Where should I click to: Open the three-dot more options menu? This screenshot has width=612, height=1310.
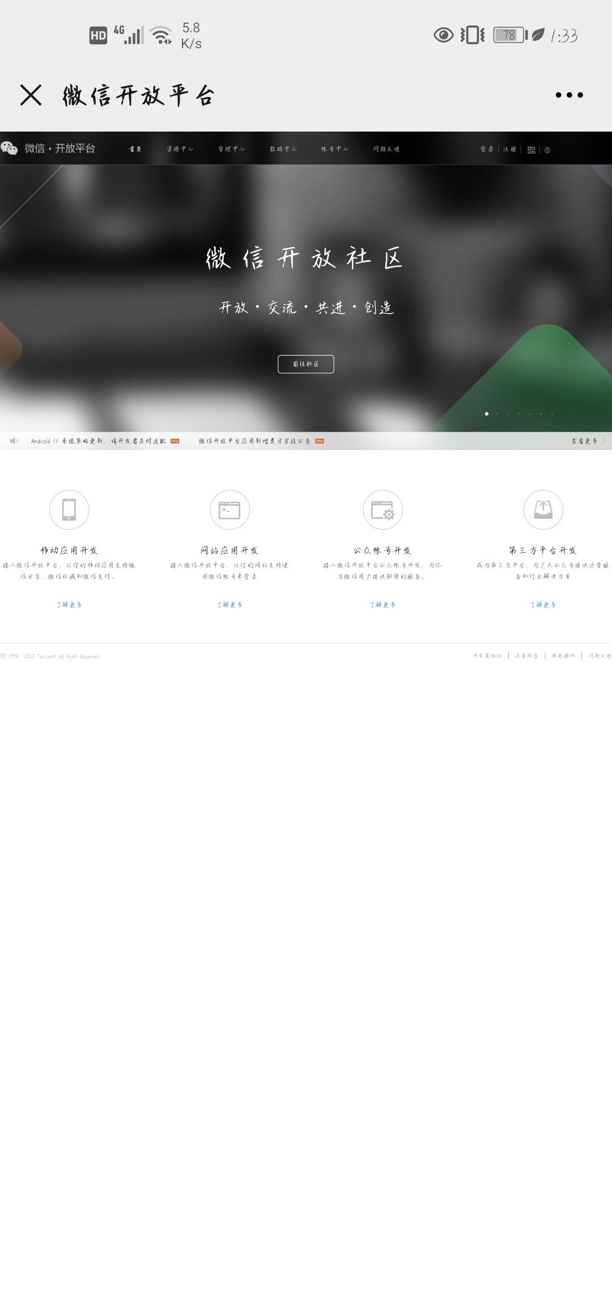[569, 95]
